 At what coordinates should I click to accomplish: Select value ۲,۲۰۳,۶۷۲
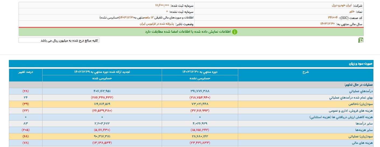[x=102, y=123]
